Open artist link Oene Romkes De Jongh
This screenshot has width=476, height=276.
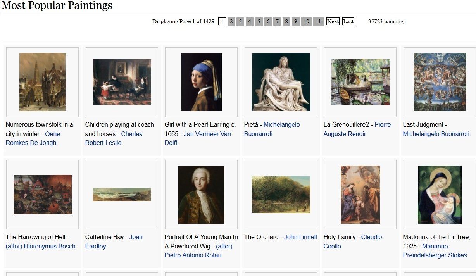[33, 138]
